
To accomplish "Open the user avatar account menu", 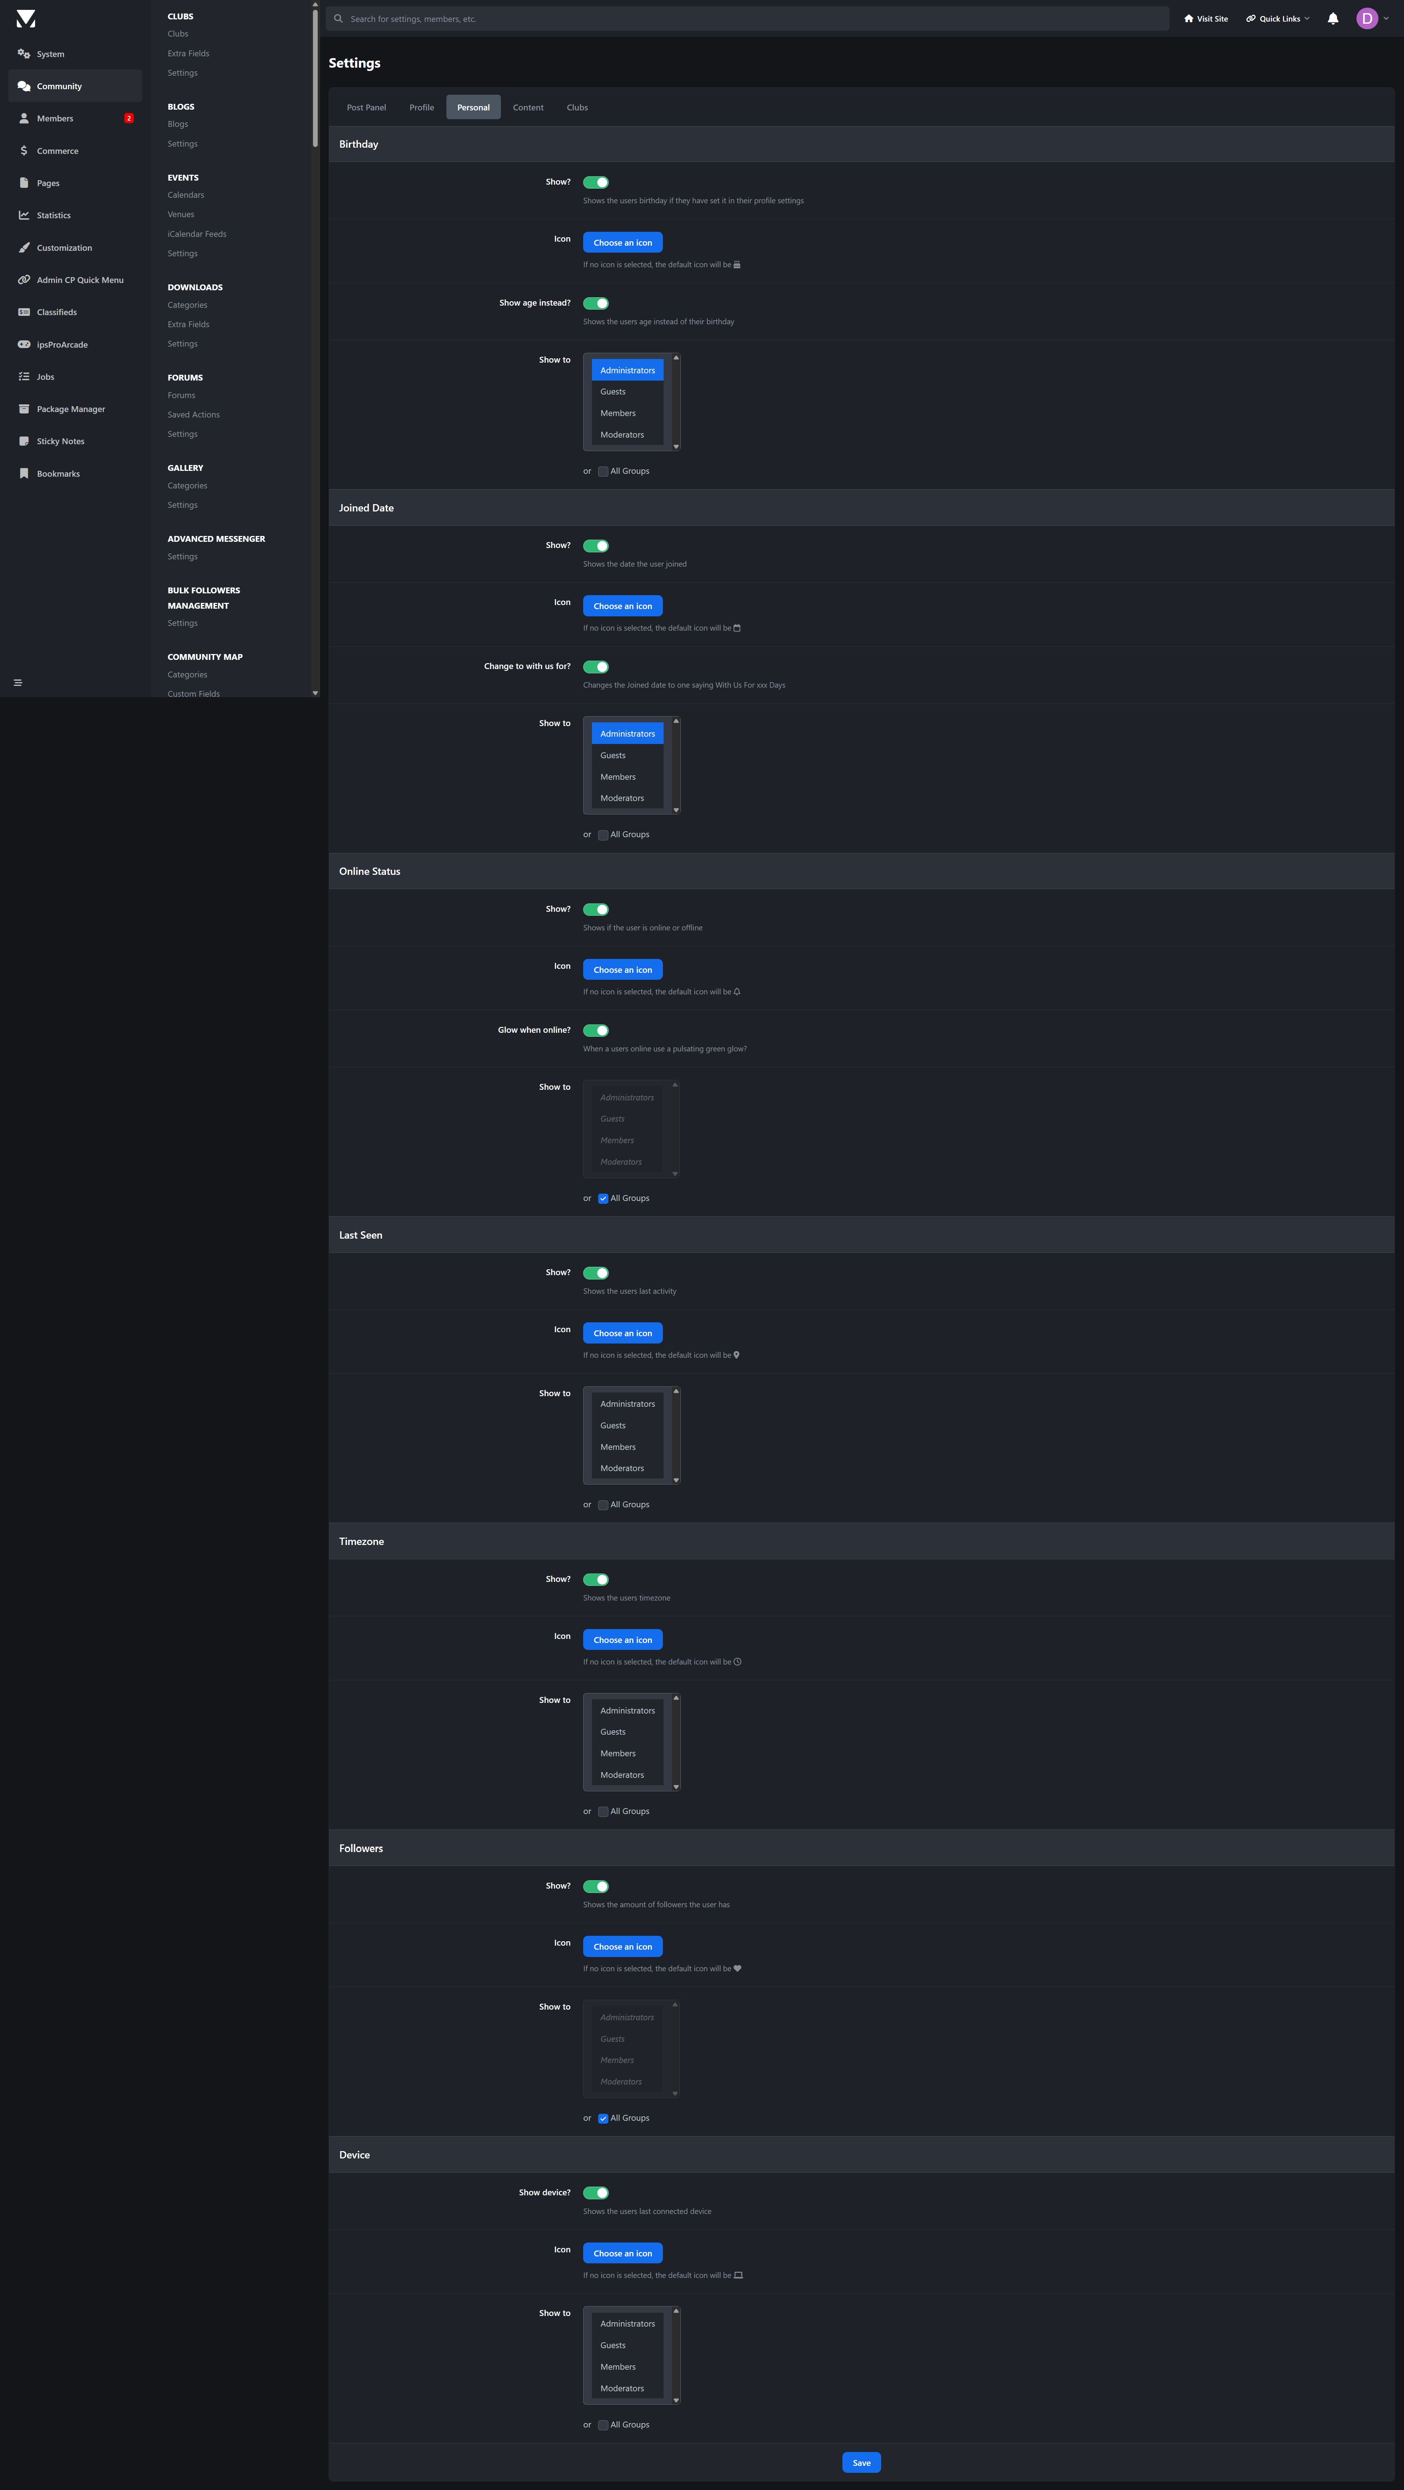I will coord(1366,18).
